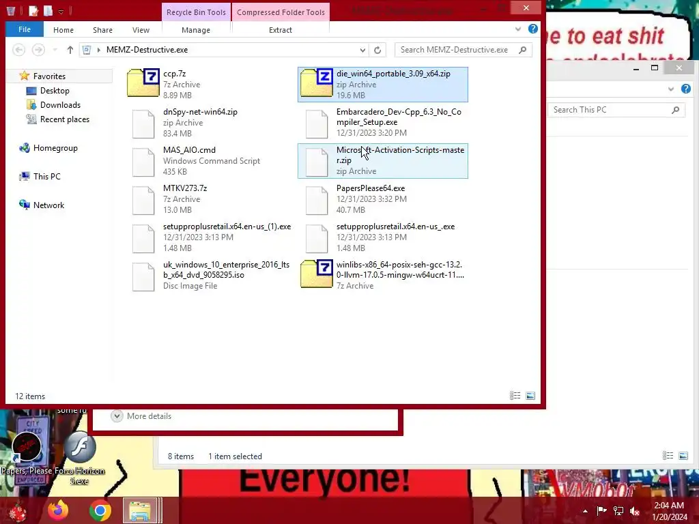Click the muted volume tray icon
Viewport: 699px width, 524px height.
click(635, 511)
